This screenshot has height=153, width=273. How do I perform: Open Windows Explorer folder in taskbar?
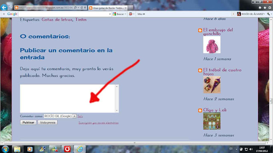pos(17,149)
